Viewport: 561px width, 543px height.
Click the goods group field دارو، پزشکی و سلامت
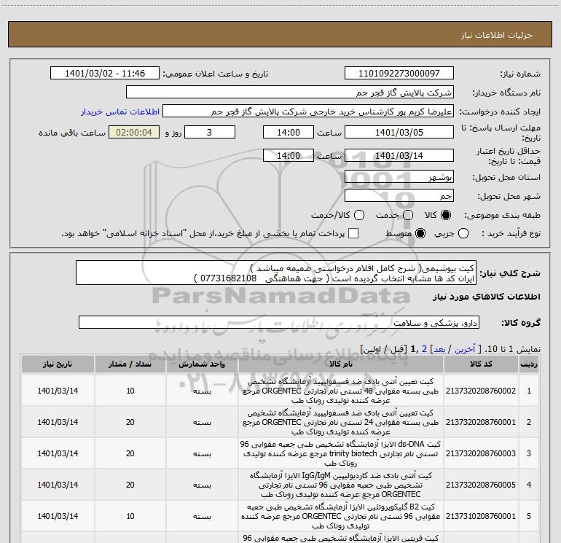pyautogui.click(x=279, y=322)
